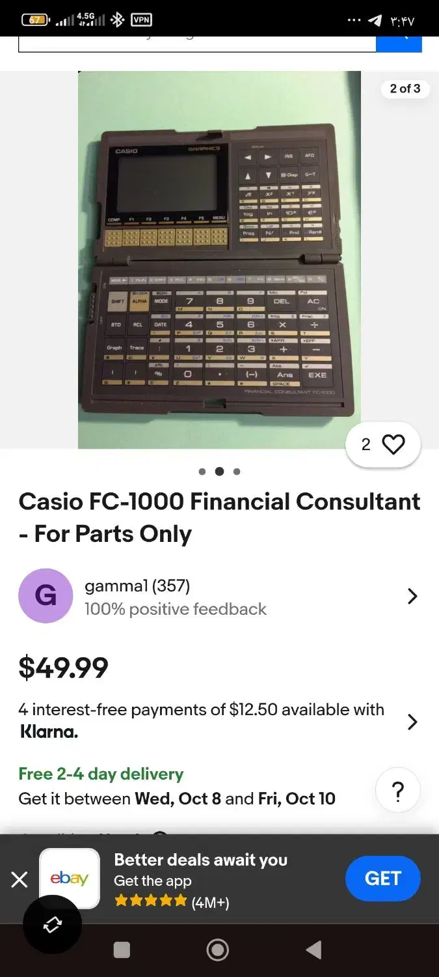Tap the eBay app logo in banner
The image size is (439, 977).
[70, 878]
